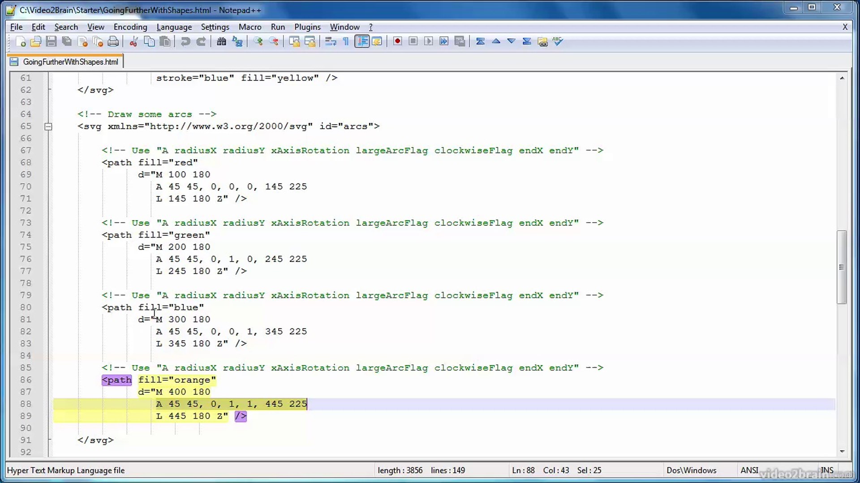Zoom in using the magnifier icon

coord(258,41)
